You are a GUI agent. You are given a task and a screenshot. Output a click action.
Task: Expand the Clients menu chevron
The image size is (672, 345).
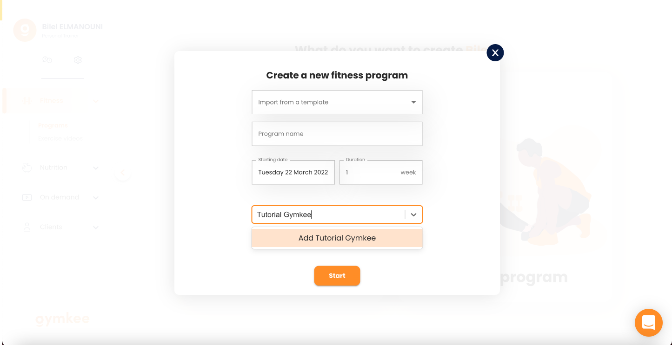click(96, 228)
